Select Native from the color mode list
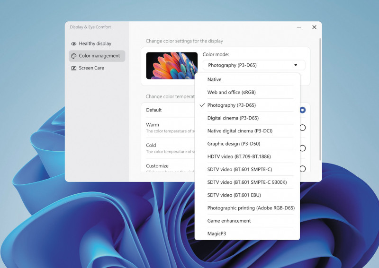This screenshot has width=379, height=268. tap(214, 80)
